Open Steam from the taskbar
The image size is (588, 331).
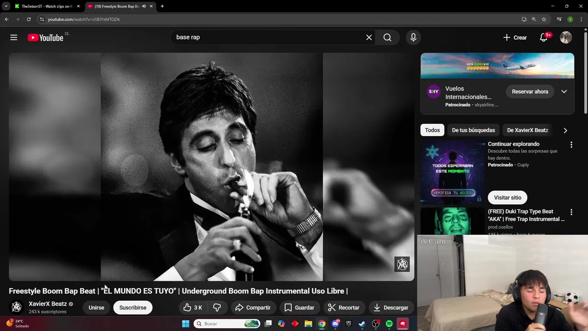point(362,324)
